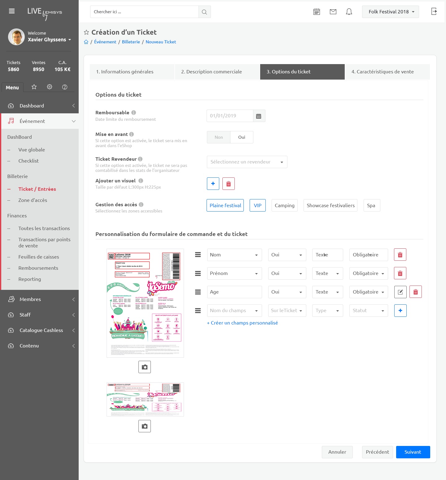Toggle the Plaine festival access zone
This screenshot has height=480, width=446.
225,205
